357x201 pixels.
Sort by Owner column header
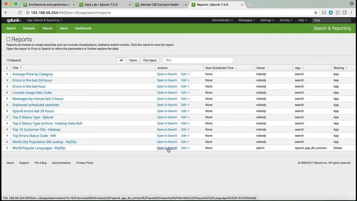click(x=262, y=68)
